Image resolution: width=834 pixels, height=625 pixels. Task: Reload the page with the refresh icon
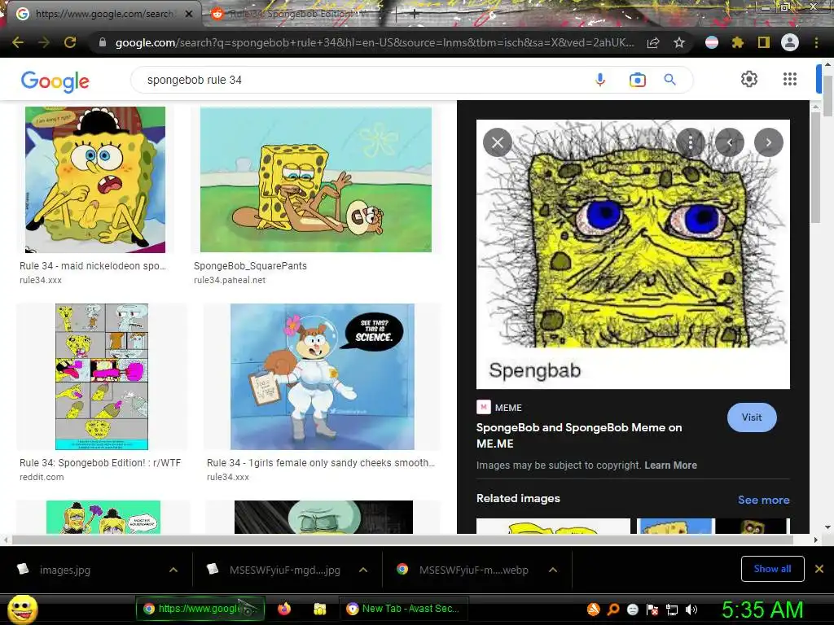[x=70, y=42]
